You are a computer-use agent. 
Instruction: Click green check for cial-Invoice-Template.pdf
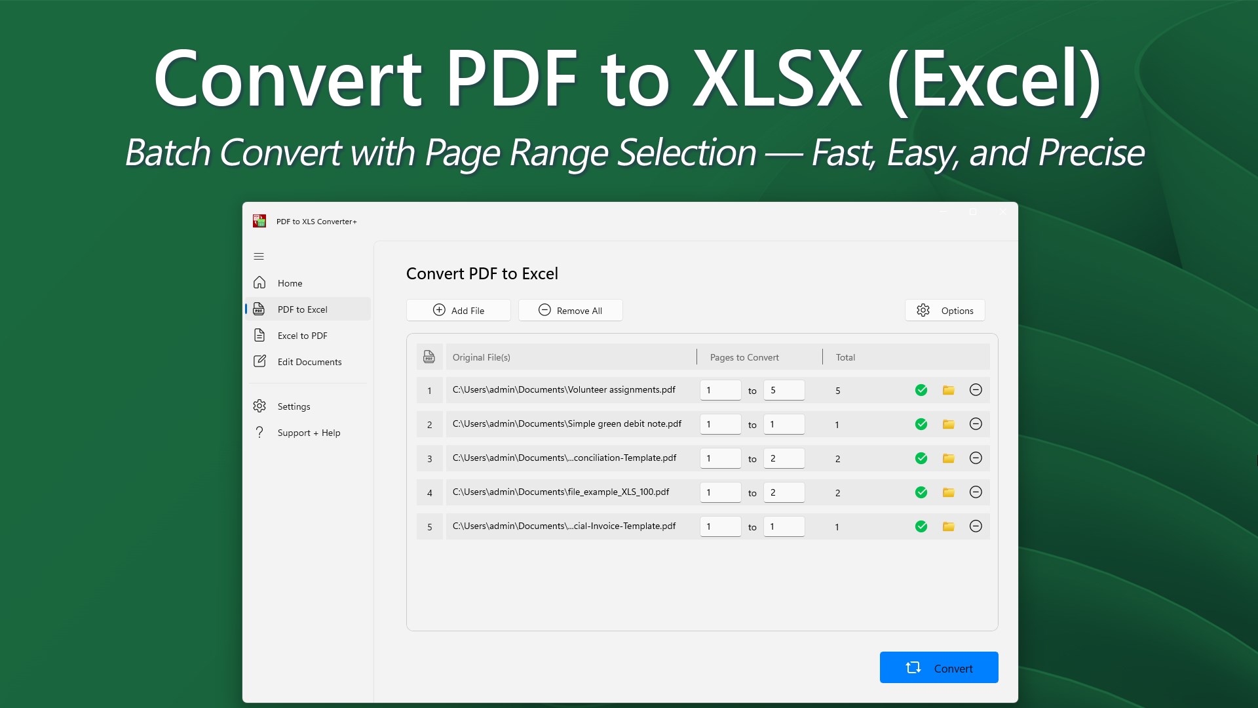pyautogui.click(x=921, y=526)
